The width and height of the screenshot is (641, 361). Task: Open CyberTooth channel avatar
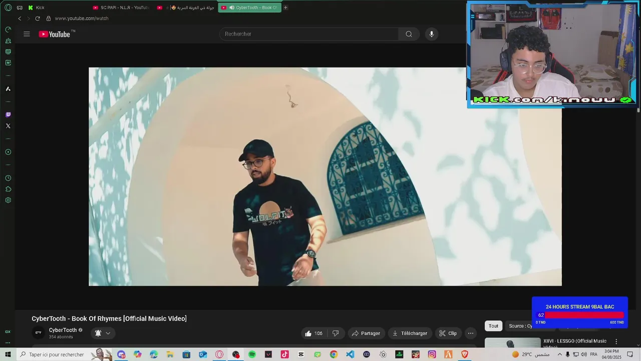pyautogui.click(x=38, y=333)
